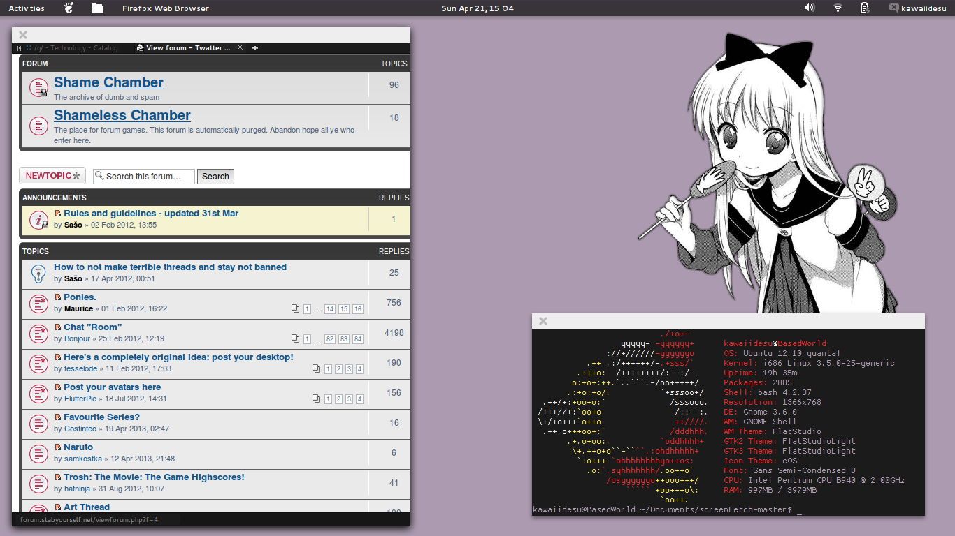Open the Favourite Series? topic
Screen dimensions: 955x536
tap(101, 417)
